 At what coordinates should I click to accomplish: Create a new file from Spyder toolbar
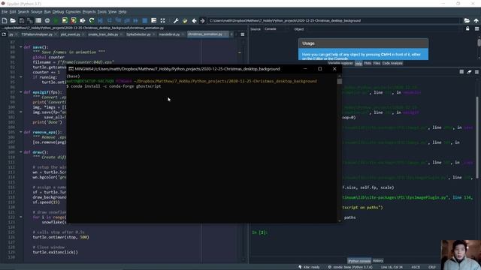point(5,20)
